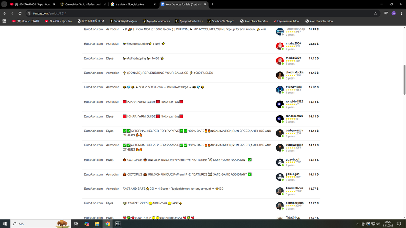The width and height of the screenshot is (406, 228).
Task: Open the Windows Start menu
Action: [x=5, y=224]
